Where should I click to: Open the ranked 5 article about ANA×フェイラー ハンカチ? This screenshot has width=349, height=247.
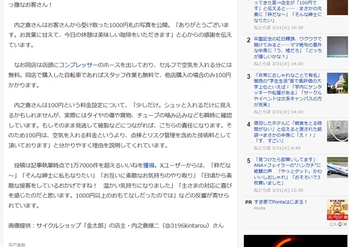(288, 172)
